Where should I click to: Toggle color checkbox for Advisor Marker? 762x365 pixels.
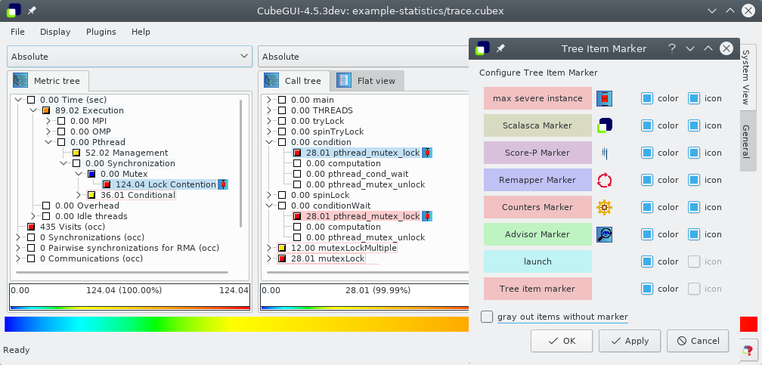pyautogui.click(x=647, y=234)
